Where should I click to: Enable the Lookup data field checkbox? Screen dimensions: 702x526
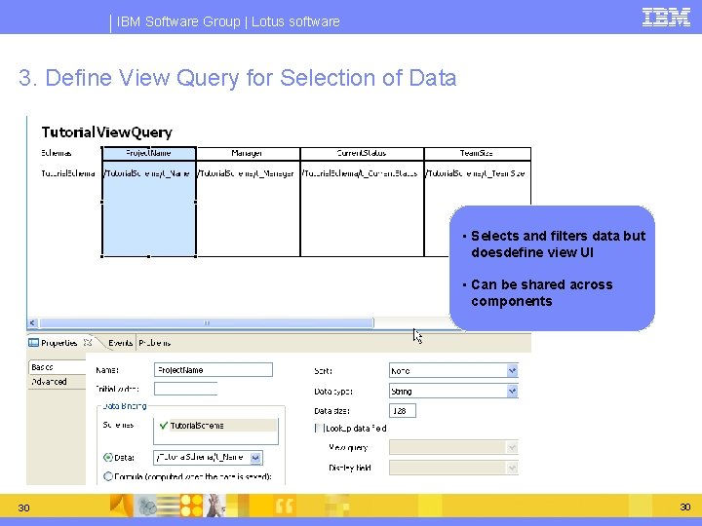(x=319, y=428)
